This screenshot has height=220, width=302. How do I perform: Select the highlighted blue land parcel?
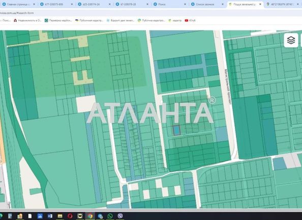(x=176, y=130)
